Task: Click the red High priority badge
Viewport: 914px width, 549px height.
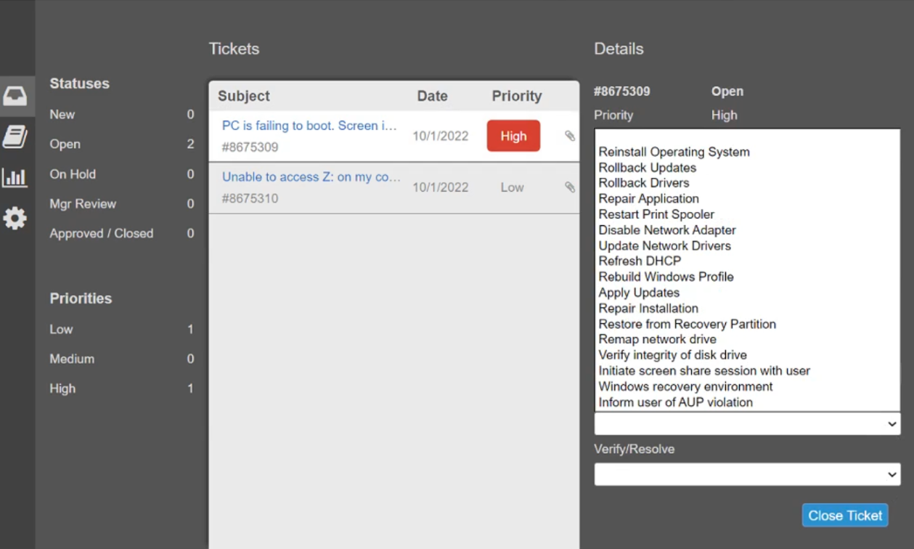Action: pyautogui.click(x=513, y=136)
